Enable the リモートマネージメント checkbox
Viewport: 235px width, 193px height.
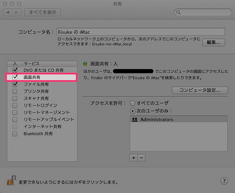15,112
